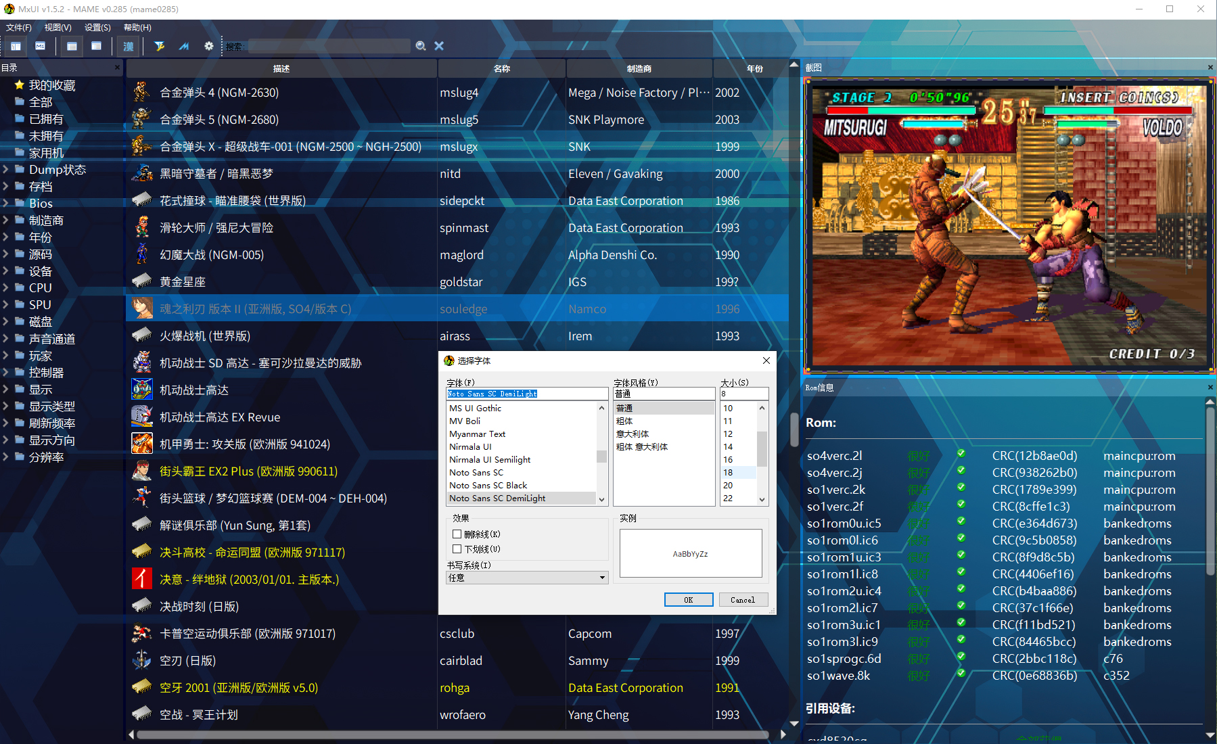Screen dimensions: 1217x744
Task: Enable the 删除线 strikethrough checkbox
Action: pyautogui.click(x=457, y=534)
